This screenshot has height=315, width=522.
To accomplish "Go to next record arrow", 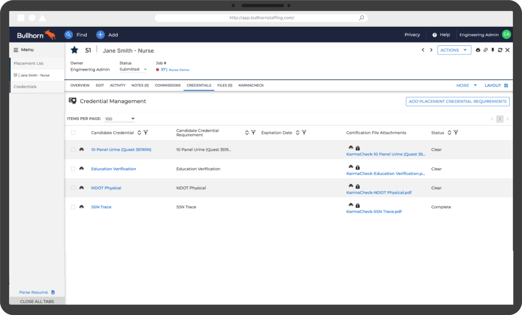I will 431,50.
